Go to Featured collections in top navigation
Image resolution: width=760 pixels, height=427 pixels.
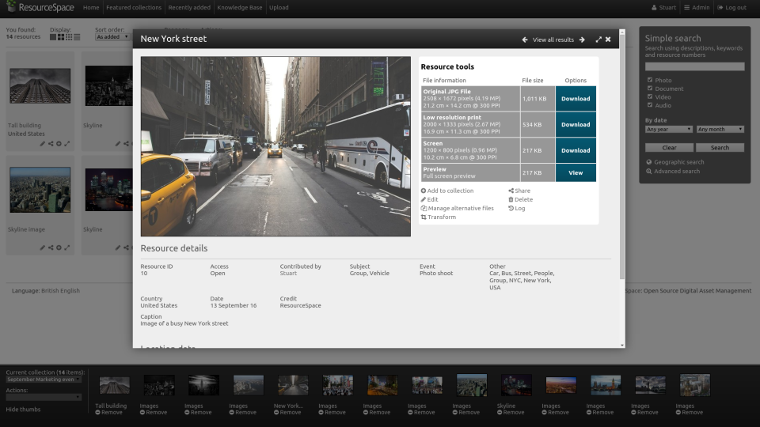[133, 8]
